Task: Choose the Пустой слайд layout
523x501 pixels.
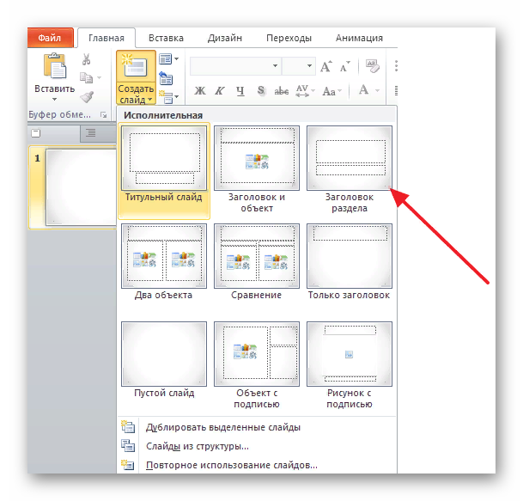Action: coord(164,360)
